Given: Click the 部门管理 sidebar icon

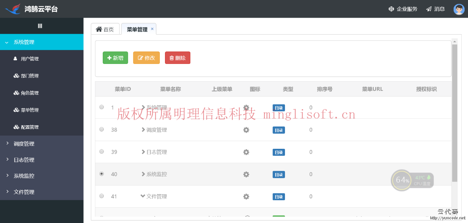Looking at the screenshot, I should 16,76.
